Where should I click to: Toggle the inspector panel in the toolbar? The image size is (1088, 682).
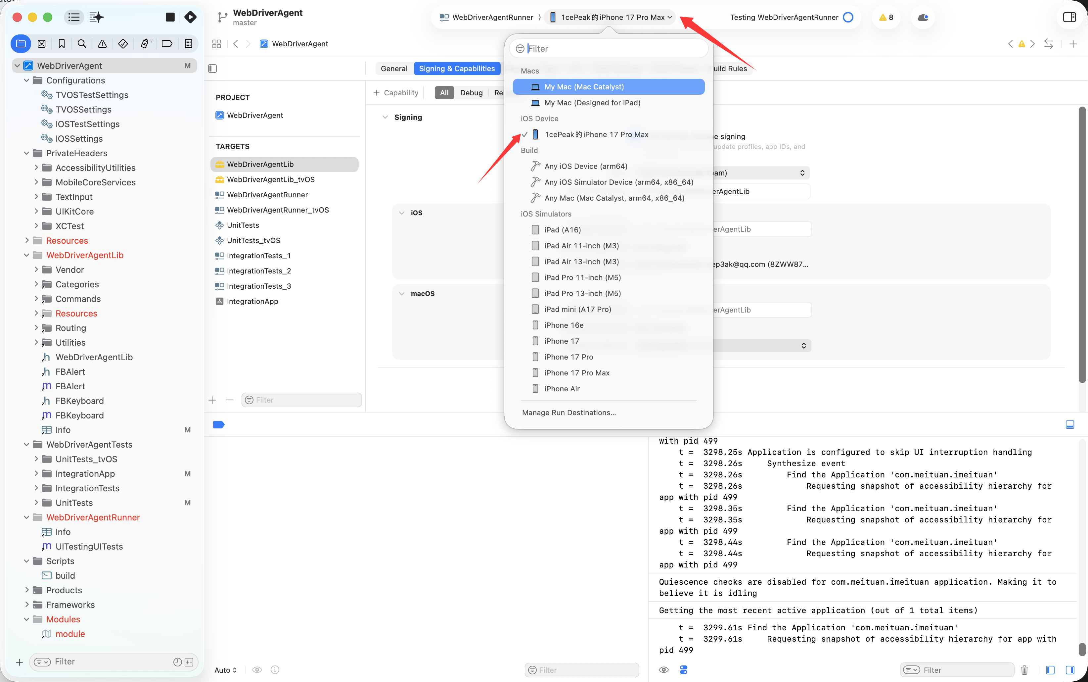coord(1069,17)
